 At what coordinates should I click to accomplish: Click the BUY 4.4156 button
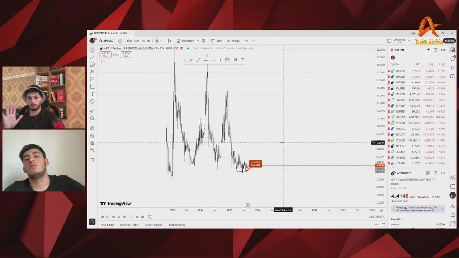[x=126, y=54]
